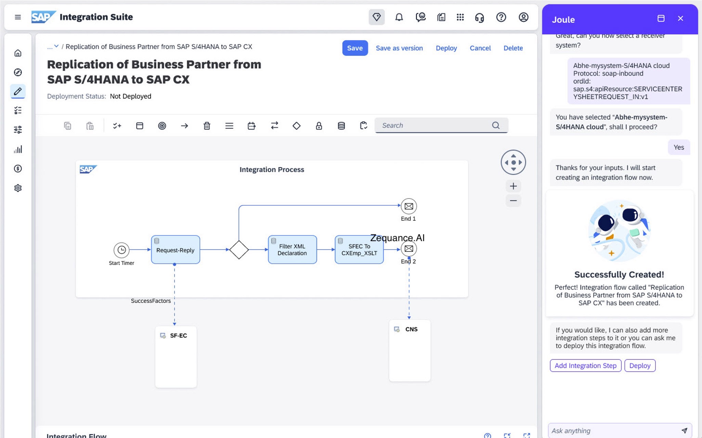
Task: Click the copy icon in the flow editor toolbar
Action: tap(67, 126)
